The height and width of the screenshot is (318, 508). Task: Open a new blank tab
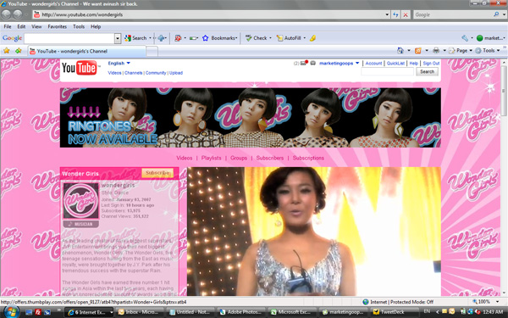click(x=152, y=51)
